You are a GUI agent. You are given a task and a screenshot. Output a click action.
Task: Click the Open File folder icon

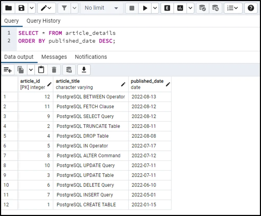[8, 8]
